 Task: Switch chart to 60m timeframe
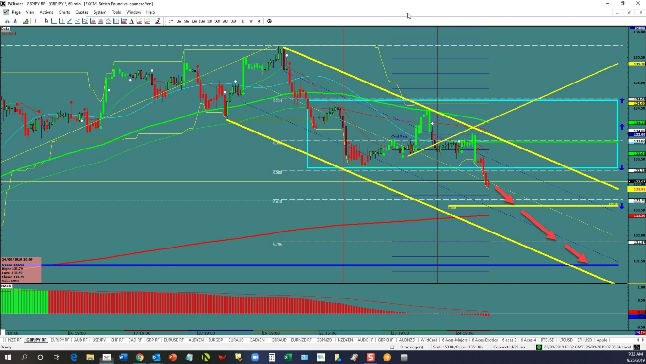pos(217,21)
